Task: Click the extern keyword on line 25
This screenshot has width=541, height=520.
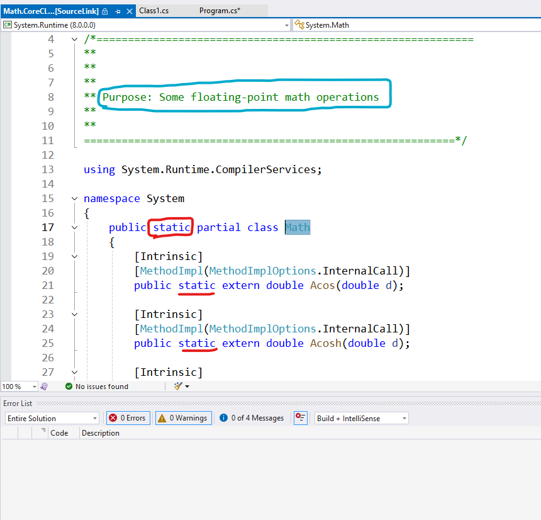Action: point(241,343)
